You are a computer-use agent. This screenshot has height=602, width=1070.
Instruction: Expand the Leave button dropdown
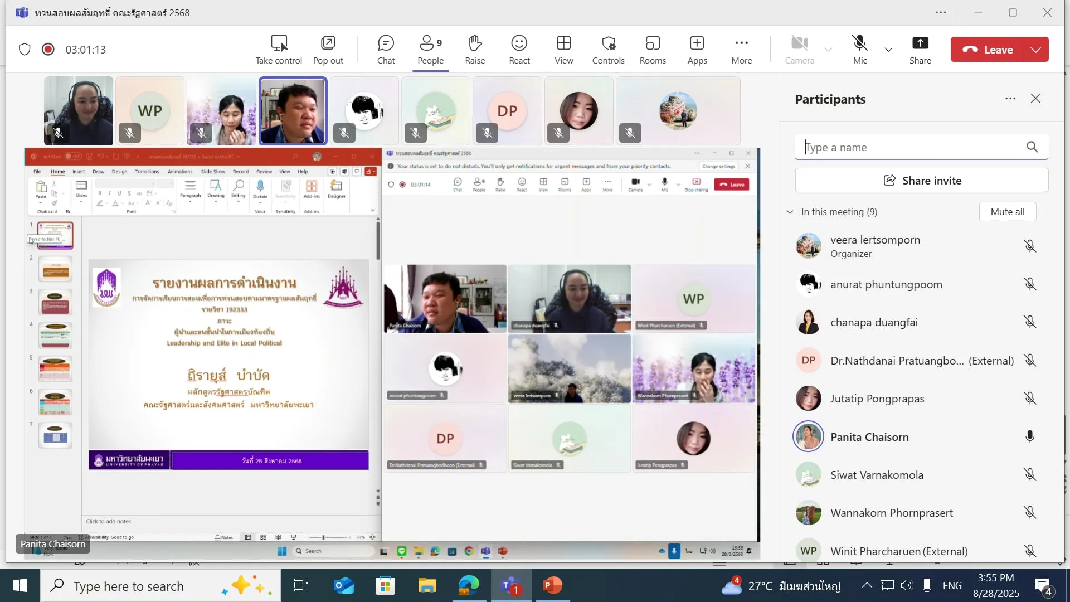tap(1035, 50)
